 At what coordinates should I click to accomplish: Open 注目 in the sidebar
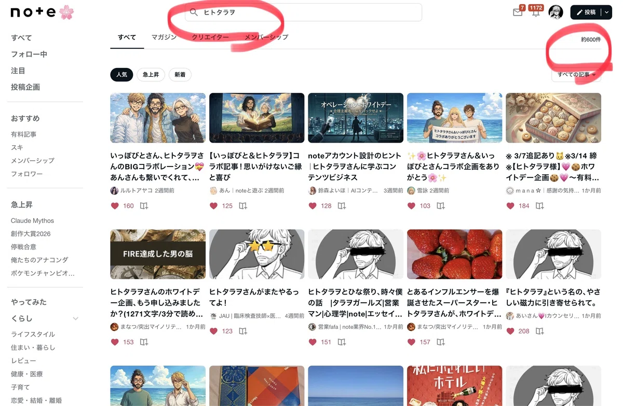tap(18, 71)
